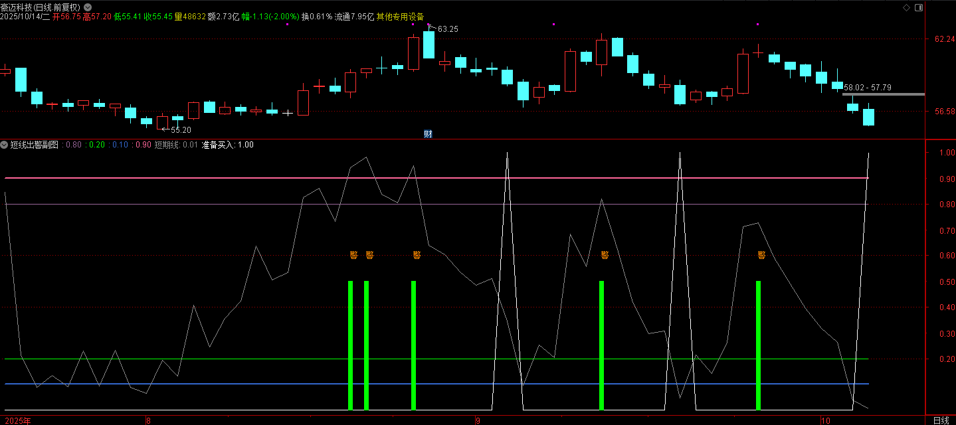Click the sector link 其他专用设备
Screen dimensions: 956x425
click(x=400, y=17)
